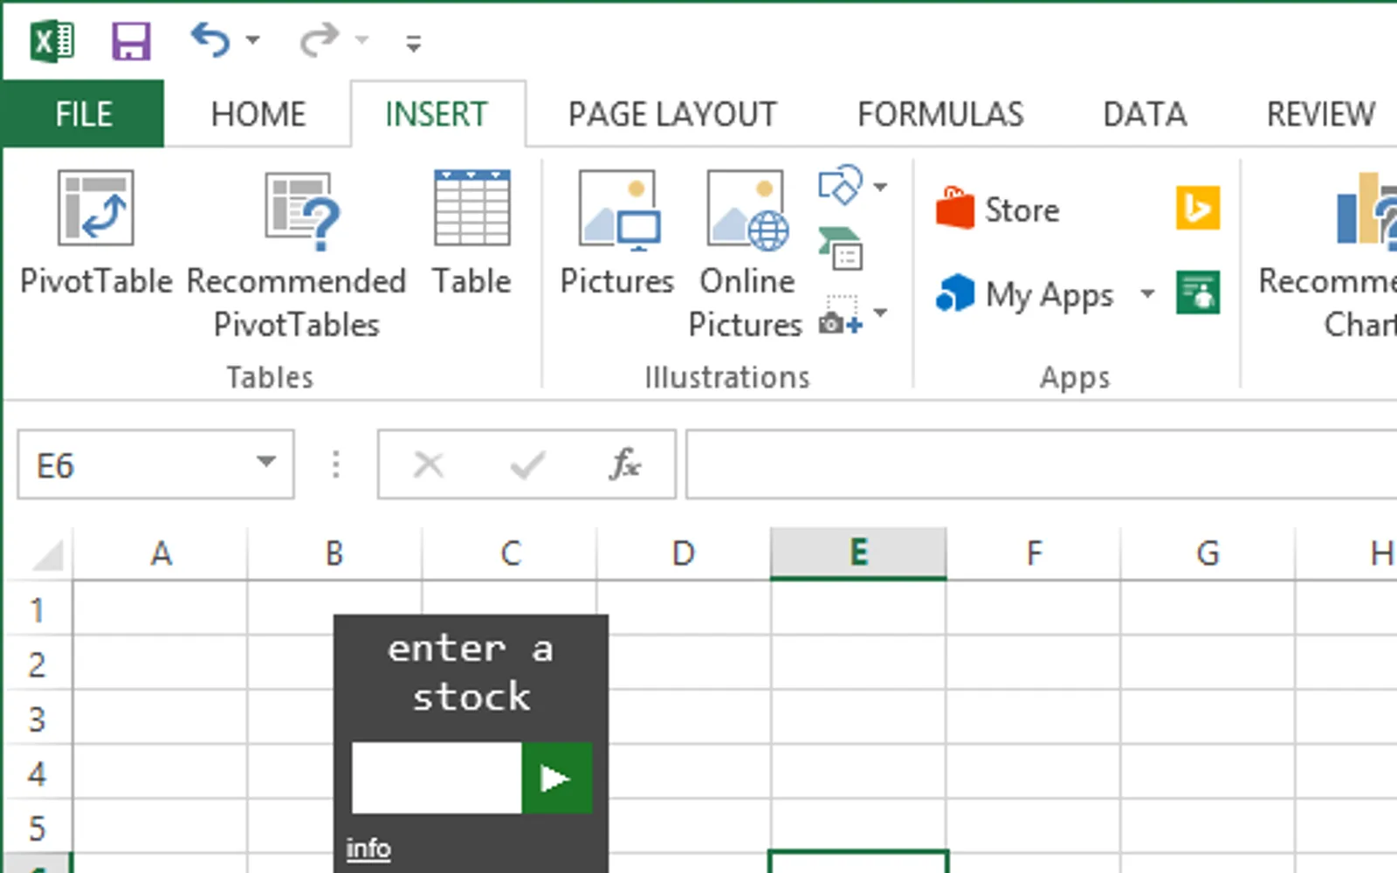Cancel the formula entry with X
The image size is (1397, 873).
429,464
